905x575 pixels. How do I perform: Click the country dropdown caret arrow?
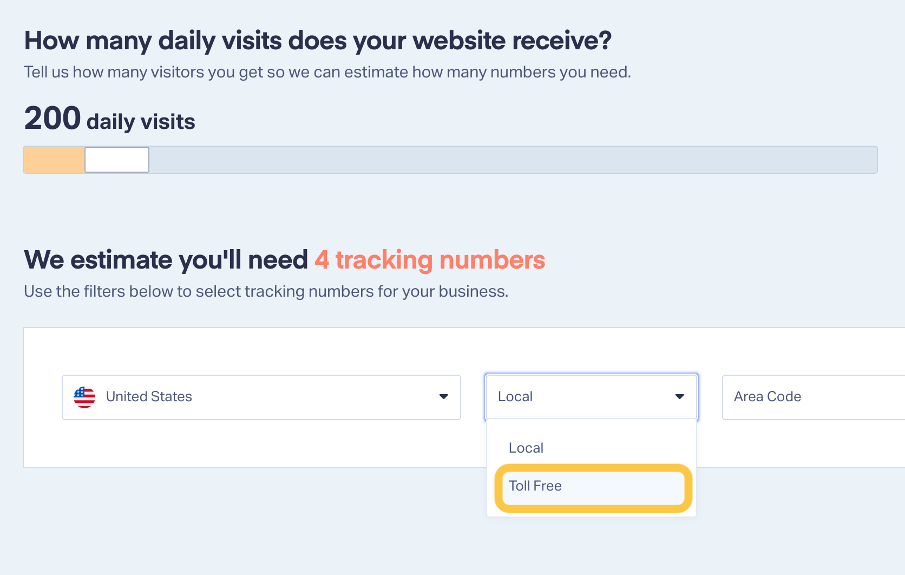[444, 397]
